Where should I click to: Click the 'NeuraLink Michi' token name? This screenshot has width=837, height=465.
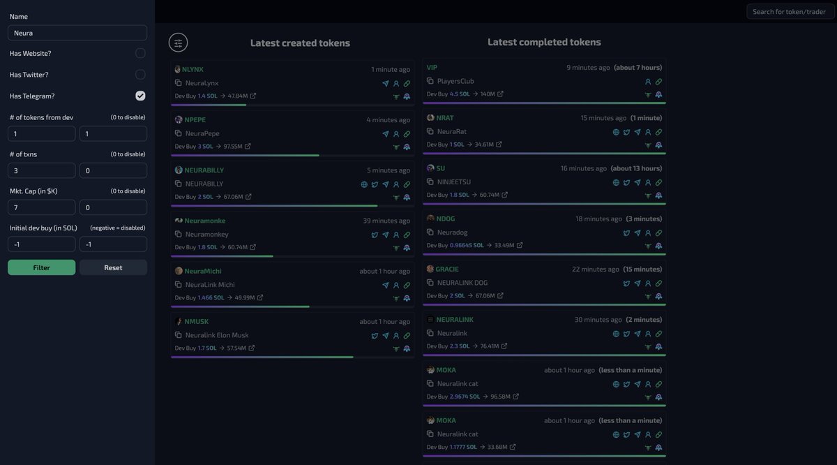(210, 285)
